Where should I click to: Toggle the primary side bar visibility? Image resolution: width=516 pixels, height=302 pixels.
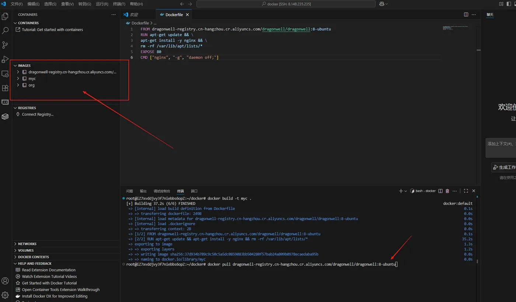[x=509, y=4]
